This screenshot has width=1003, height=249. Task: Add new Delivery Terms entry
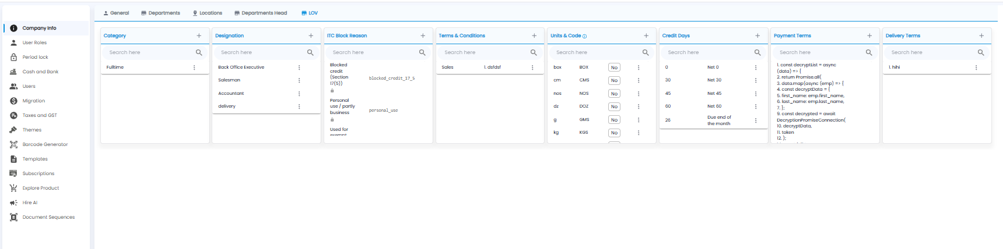[981, 35]
